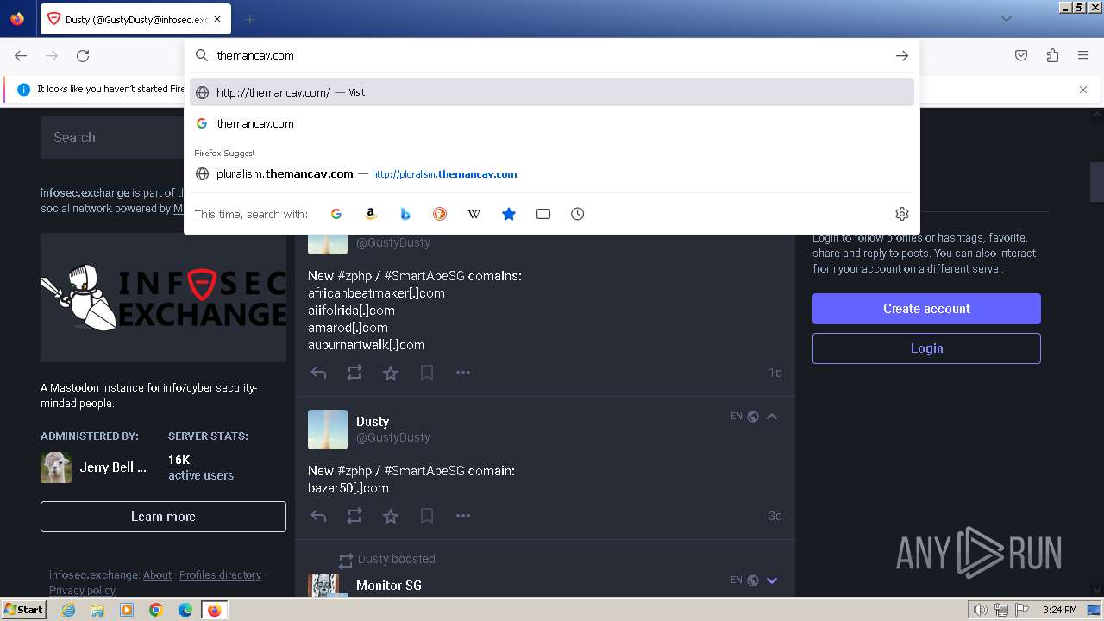This screenshot has height=621, width=1104.
Task: Click the Go arrow in the address bar
Action: coord(902,55)
